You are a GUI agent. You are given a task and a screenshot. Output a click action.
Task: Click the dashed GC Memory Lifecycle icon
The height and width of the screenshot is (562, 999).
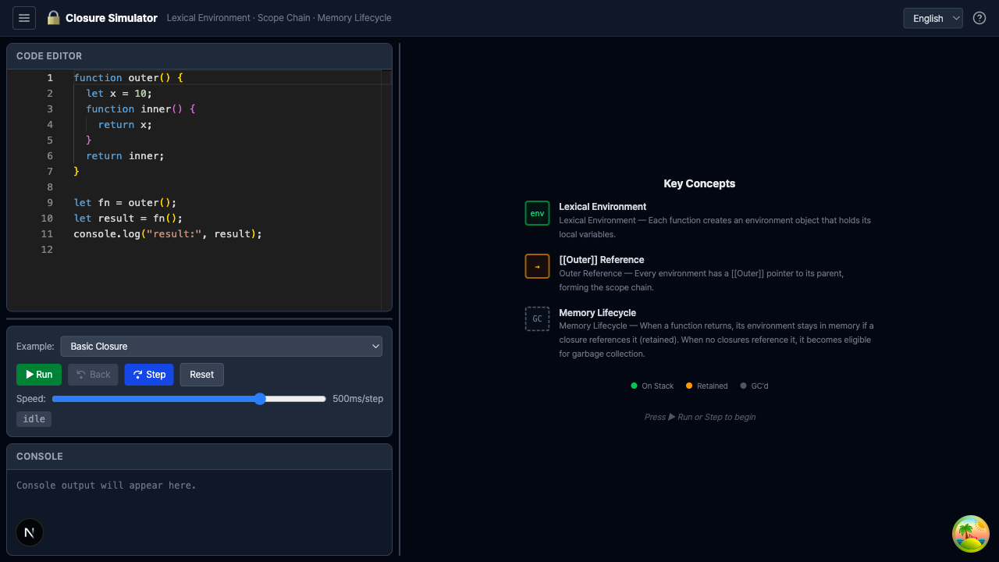click(537, 318)
